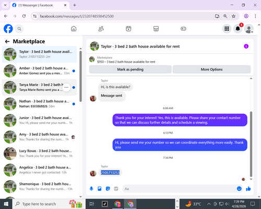The height and width of the screenshot is (209, 261).
Task: Open the Windows Start menu
Action: click(6, 204)
